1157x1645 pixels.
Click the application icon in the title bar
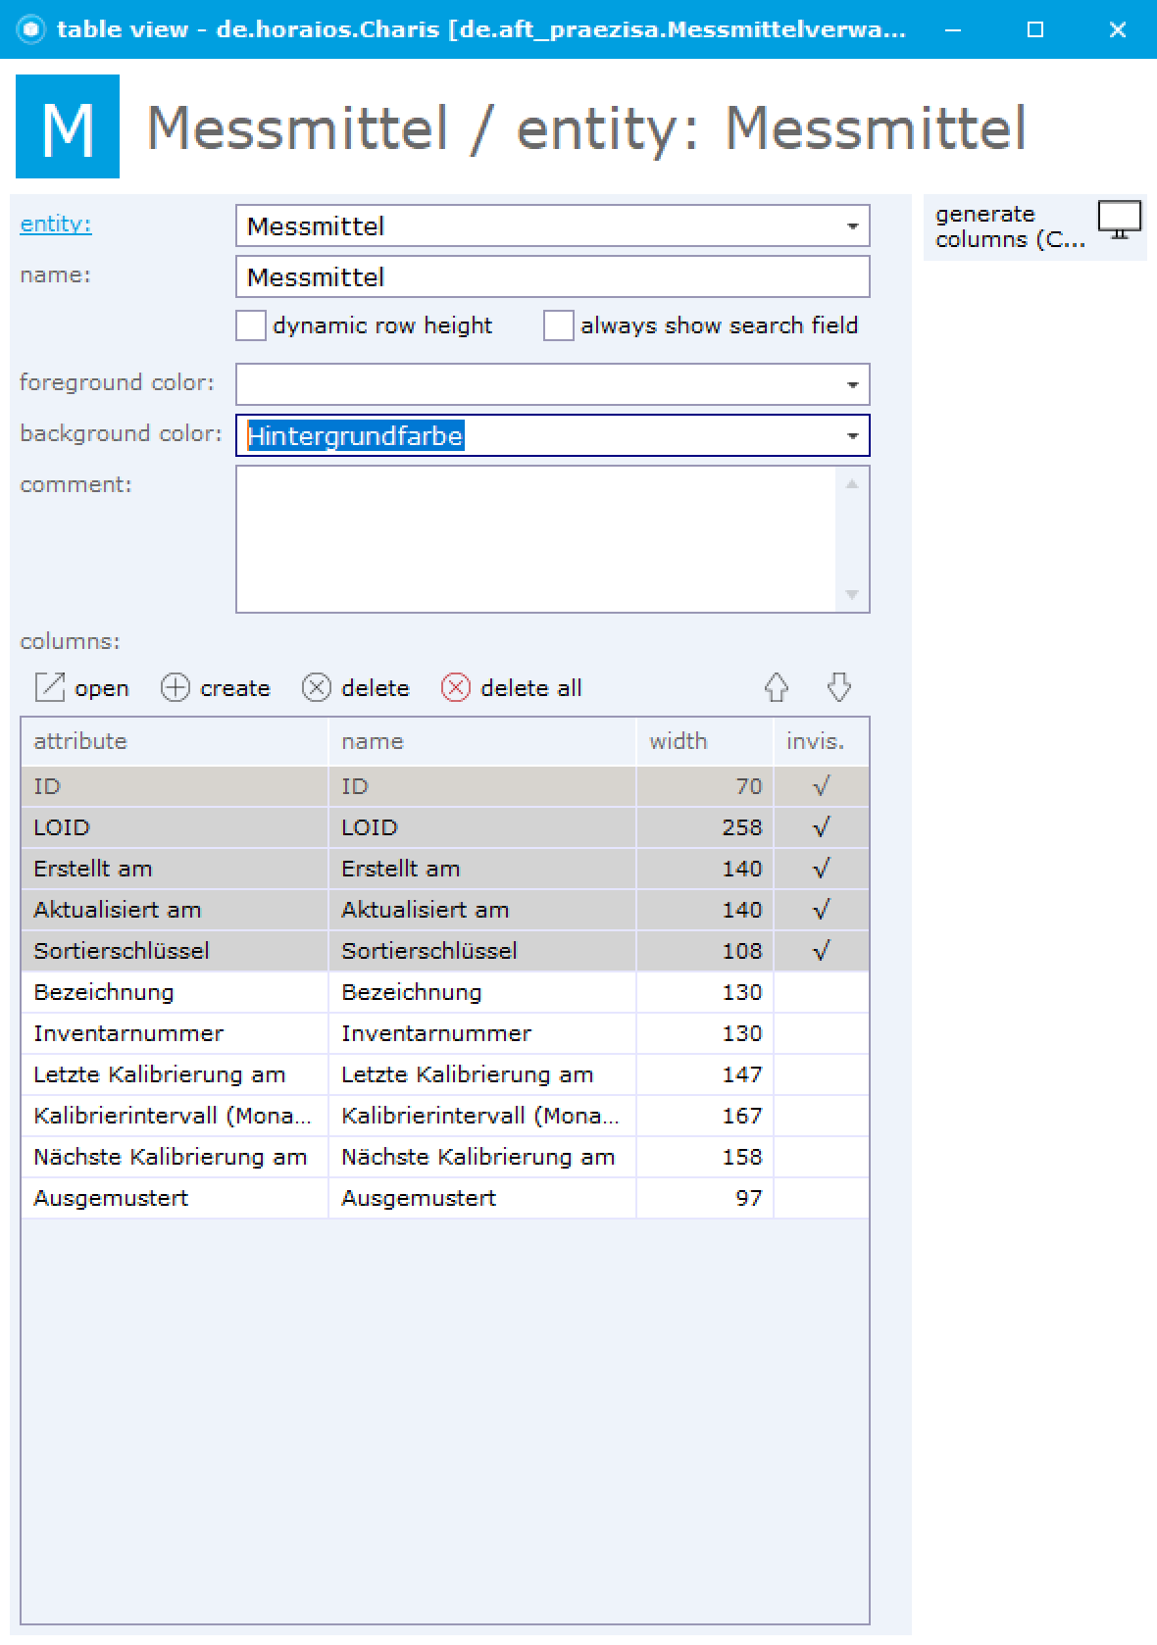31,29
